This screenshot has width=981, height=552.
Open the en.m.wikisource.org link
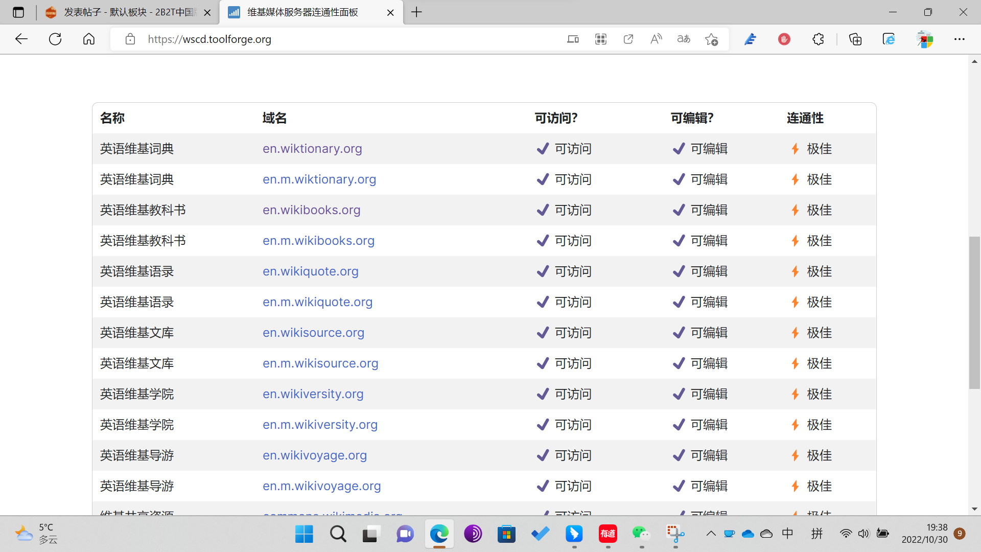320,363
